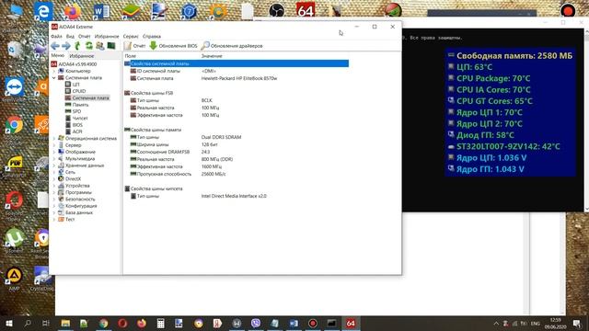Open the Windows Start button
Screen dimensions: 589x331
click(x=9, y=323)
